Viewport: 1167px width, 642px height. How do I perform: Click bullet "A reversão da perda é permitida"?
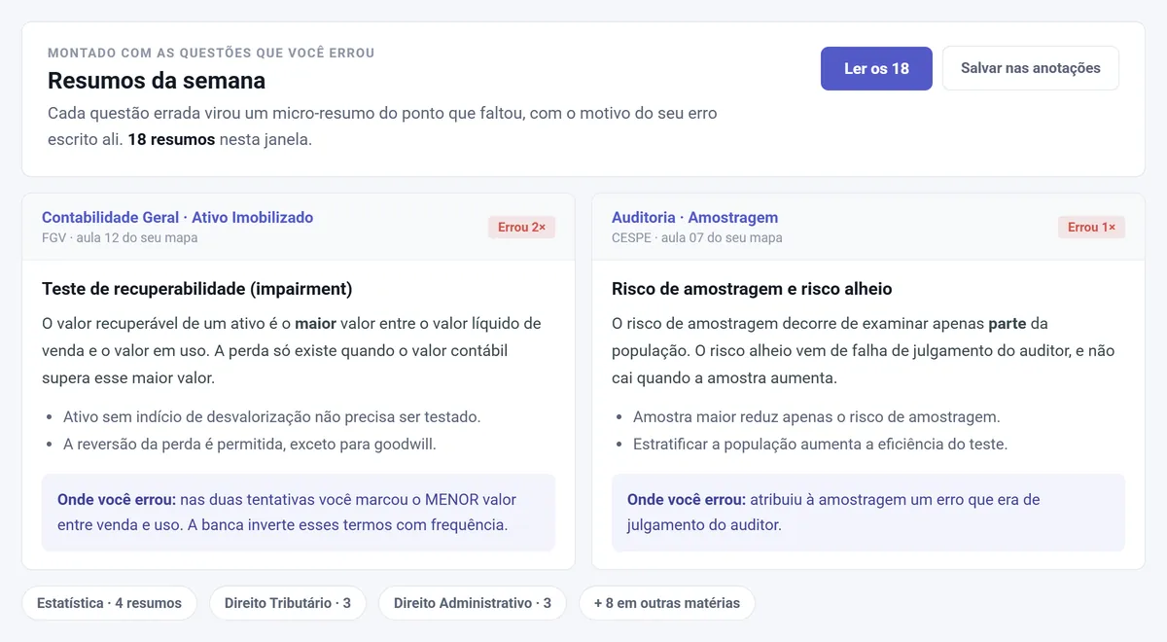click(250, 444)
